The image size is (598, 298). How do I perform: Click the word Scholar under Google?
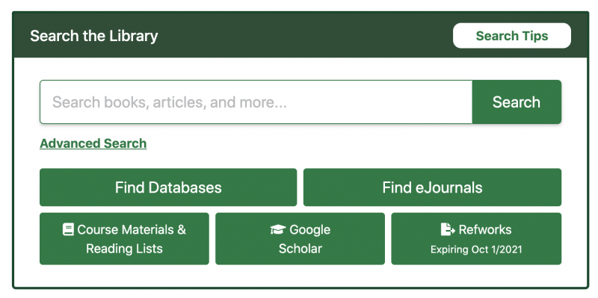[300, 249]
